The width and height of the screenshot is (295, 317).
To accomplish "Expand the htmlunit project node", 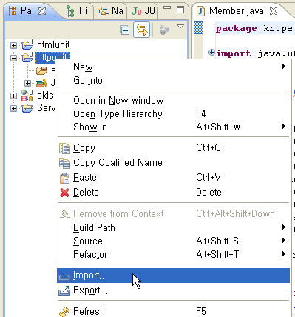I will (x=13, y=45).
